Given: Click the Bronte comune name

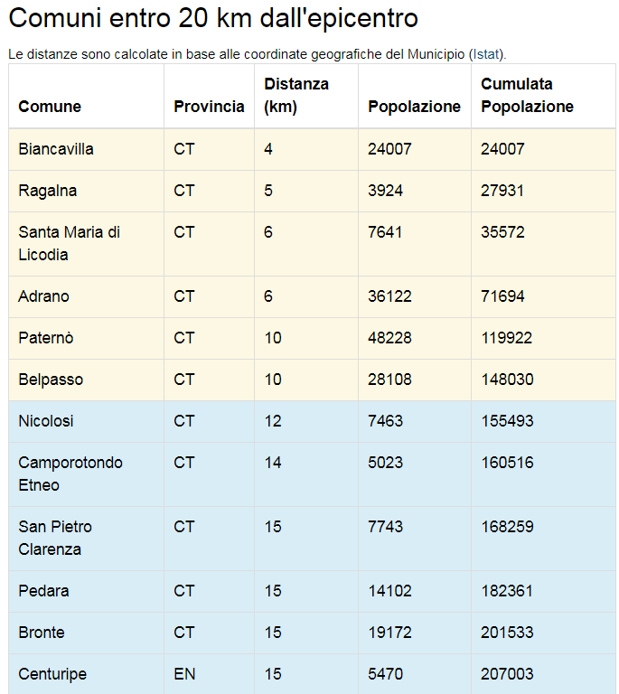Looking at the screenshot, I should (42, 633).
